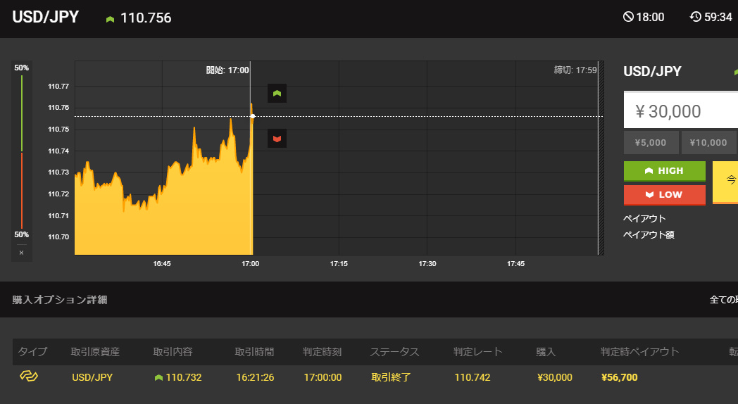
Task: Click the white current-price dot on chart
Action: (252, 116)
